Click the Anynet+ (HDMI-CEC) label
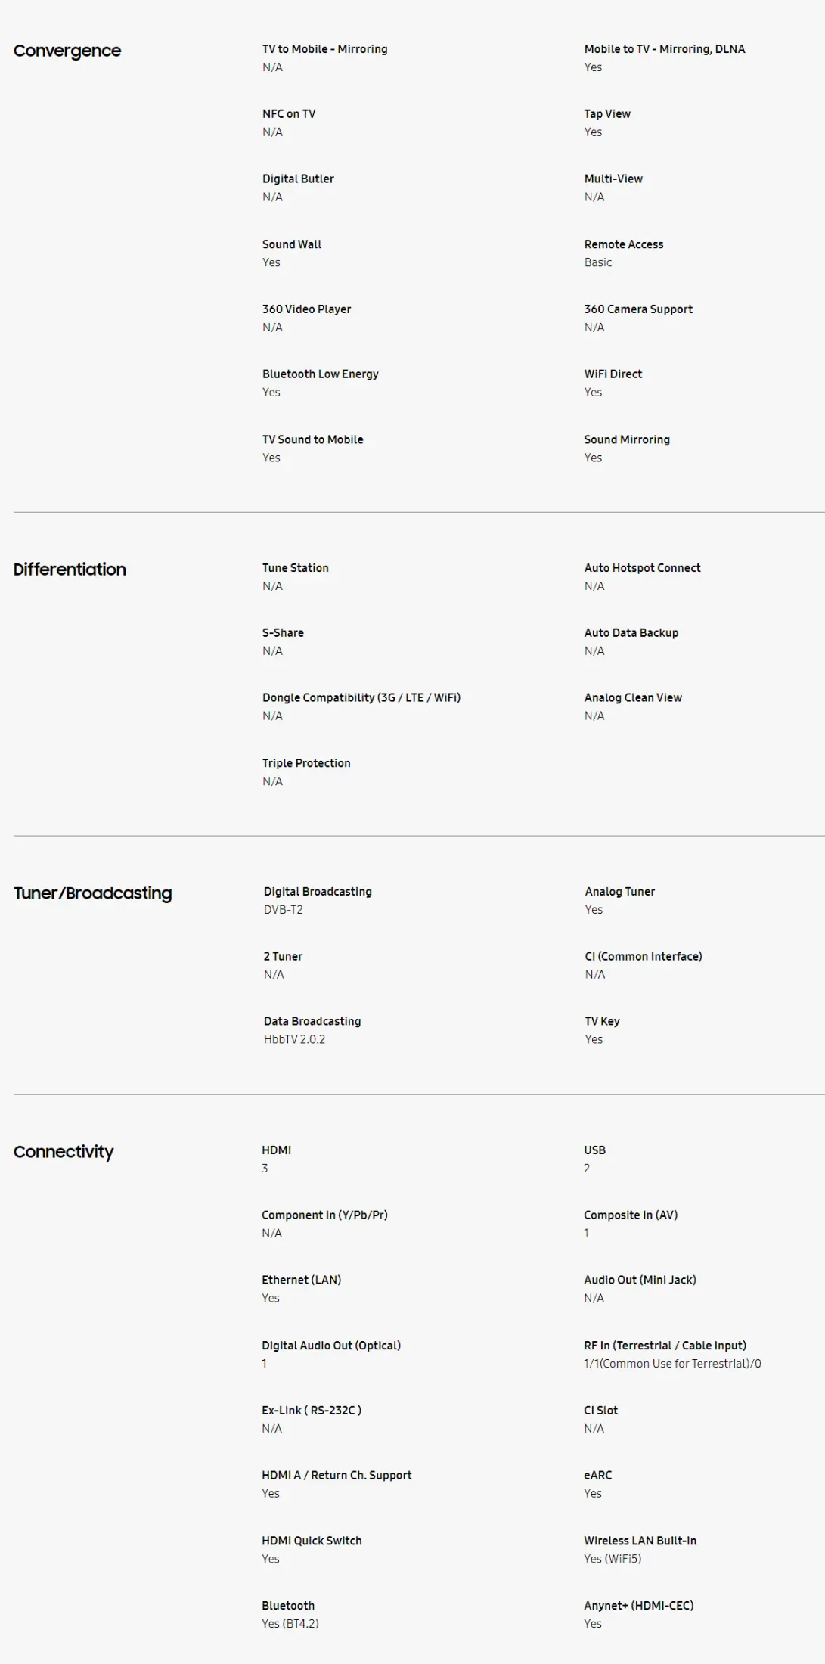Image resolution: width=825 pixels, height=1664 pixels. click(x=638, y=1606)
